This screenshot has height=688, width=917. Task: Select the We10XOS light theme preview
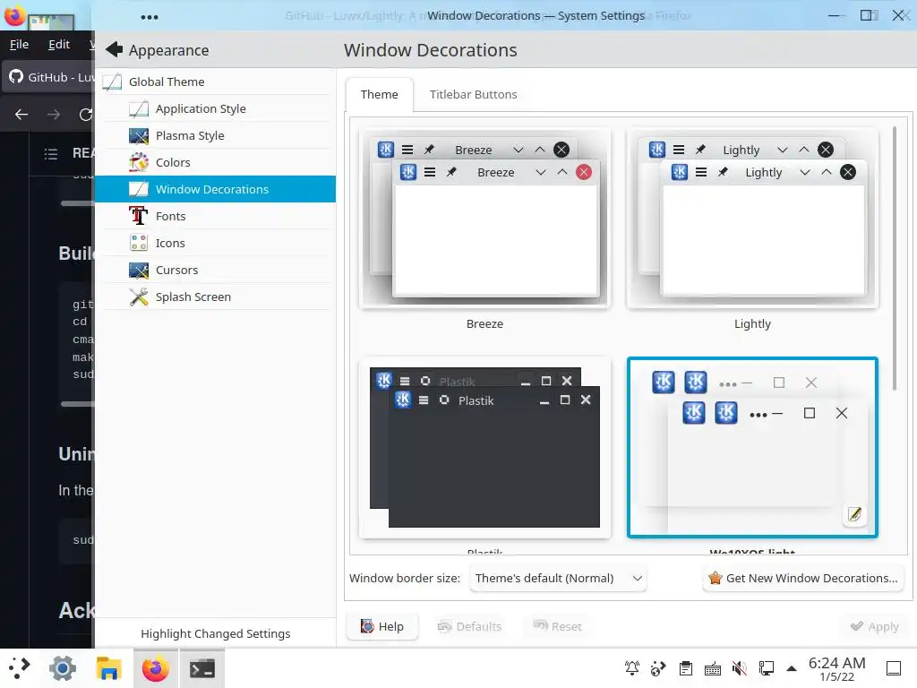752,448
